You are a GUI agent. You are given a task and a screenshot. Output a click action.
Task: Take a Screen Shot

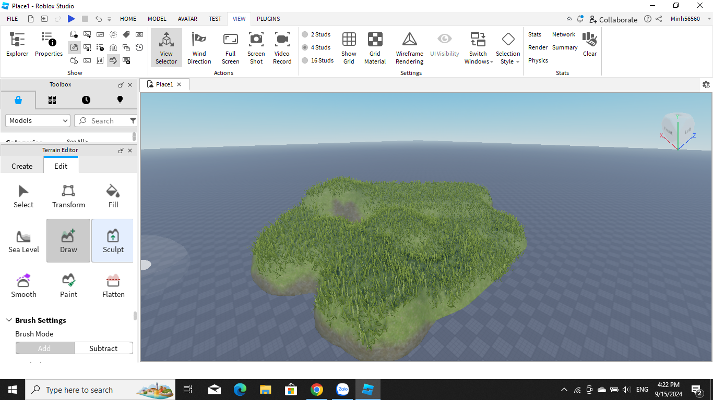click(x=256, y=47)
